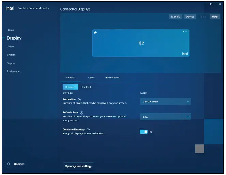Open Preferences in the sidebar
The image size is (226, 175).
tap(14, 71)
